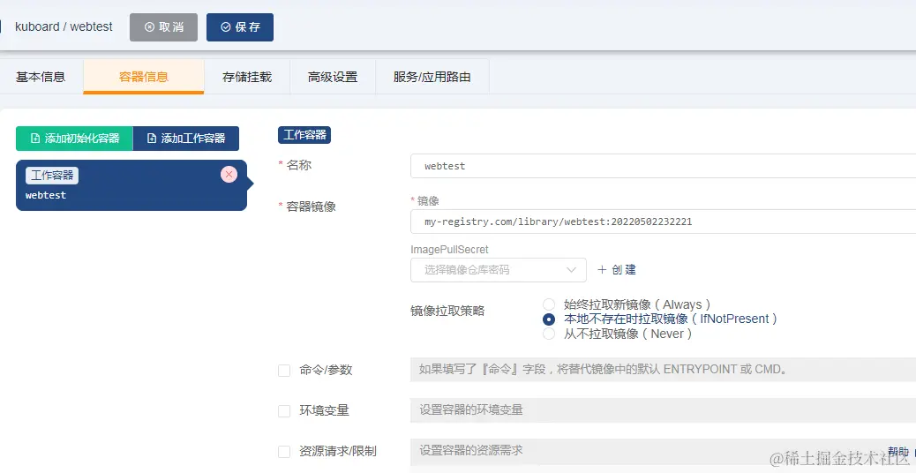The height and width of the screenshot is (473, 916).
Task: Enable the 环境变量 checkbox
Action: (284, 411)
